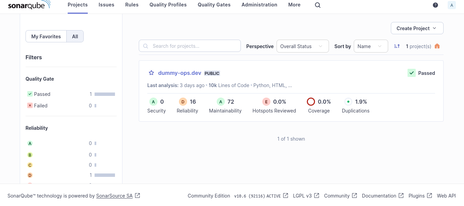
Task: Filter by Passed quality gate
Action: pyautogui.click(x=71, y=94)
